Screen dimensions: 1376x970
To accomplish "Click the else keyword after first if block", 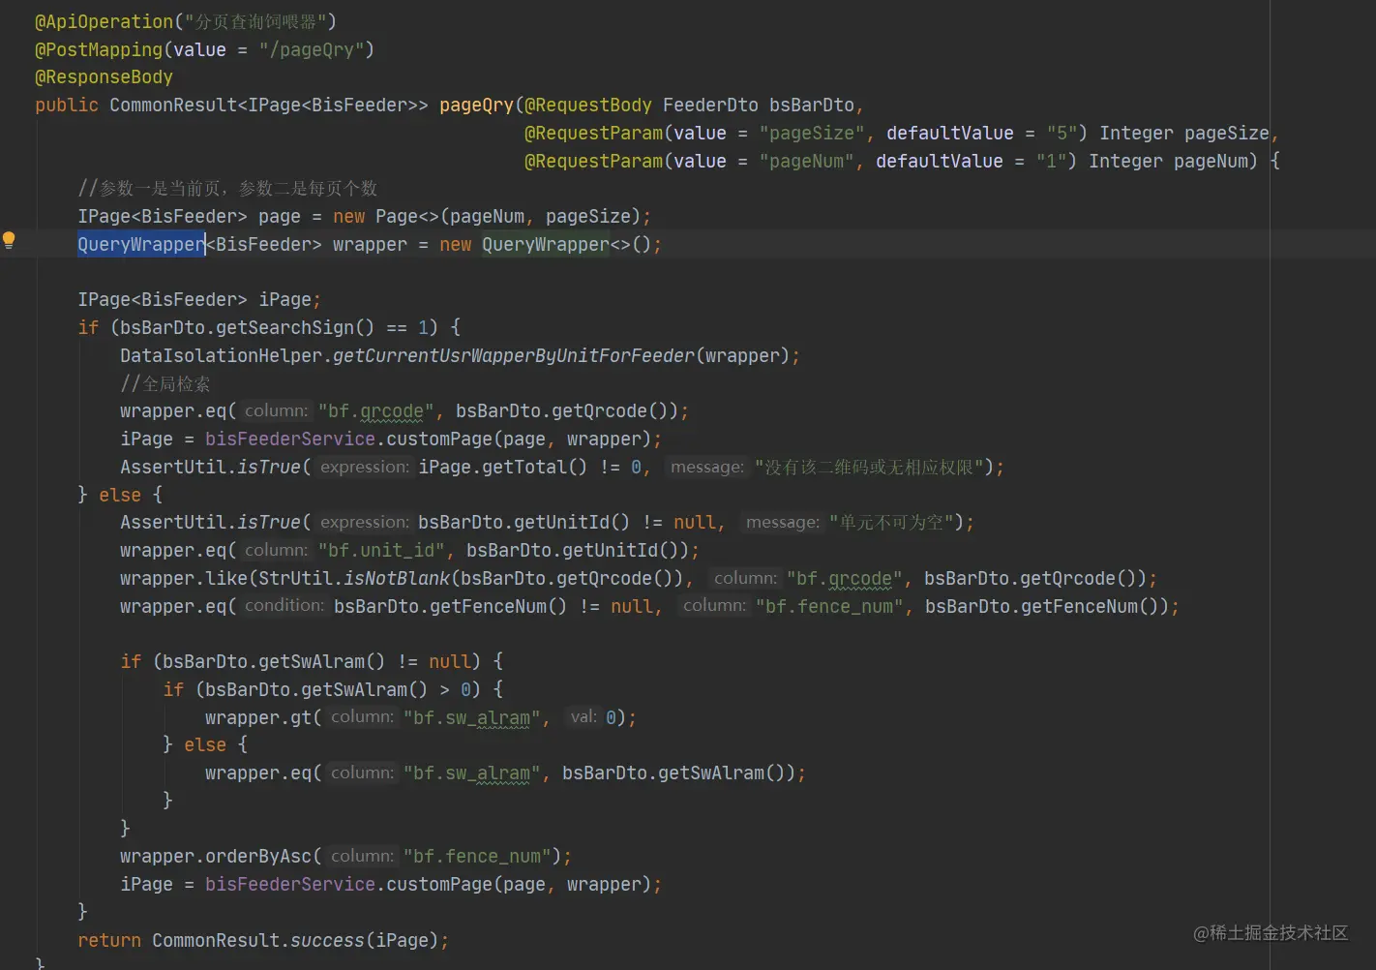I will click(x=120, y=495).
